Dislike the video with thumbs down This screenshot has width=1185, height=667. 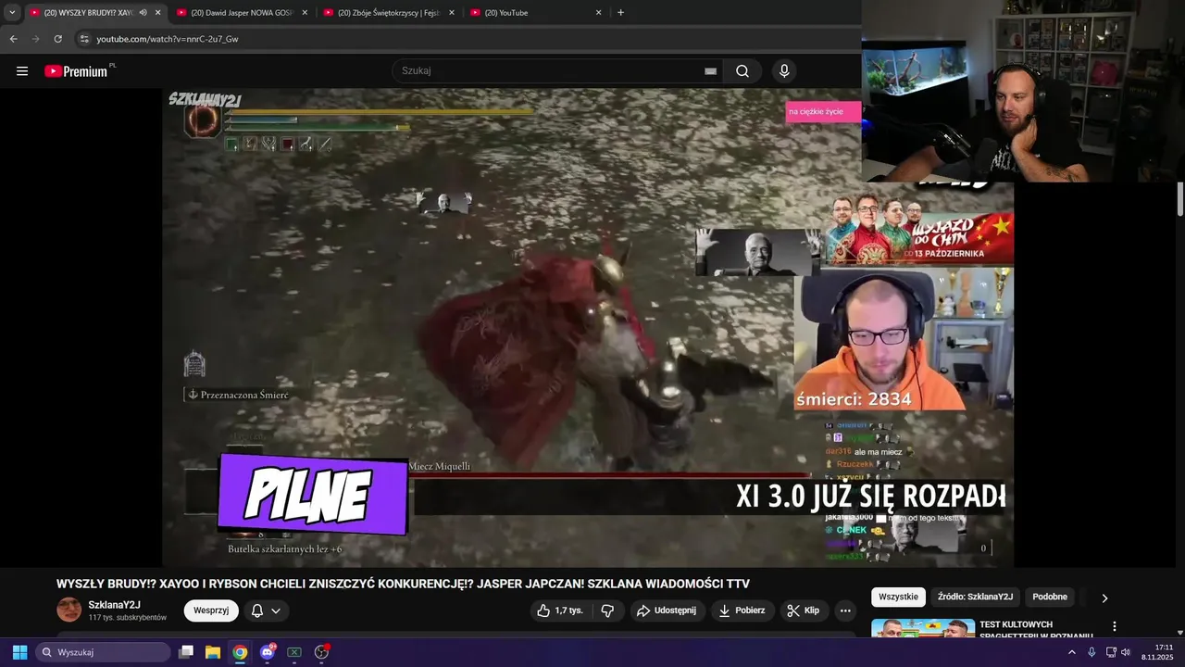607,610
